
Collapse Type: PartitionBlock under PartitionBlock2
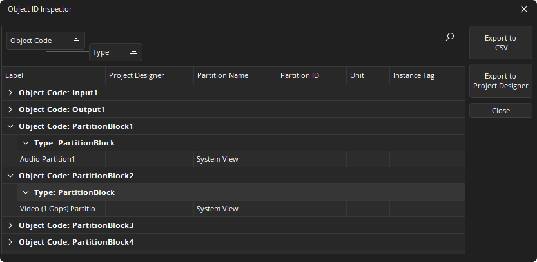pyautogui.click(x=26, y=192)
